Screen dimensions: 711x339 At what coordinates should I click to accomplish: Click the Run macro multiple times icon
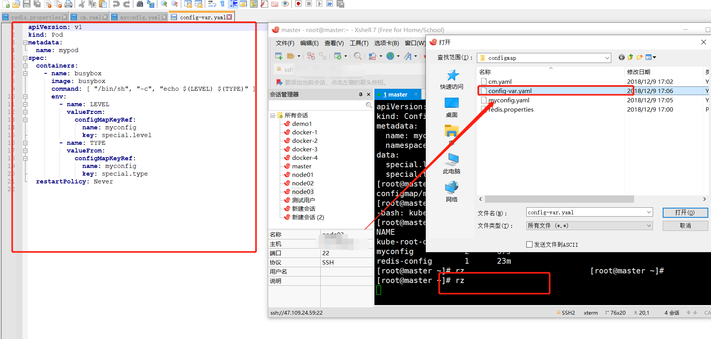[330, 4]
